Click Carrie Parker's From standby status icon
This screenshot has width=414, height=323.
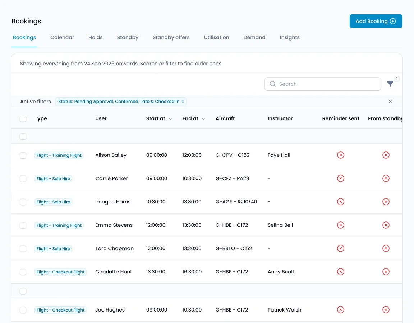[386, 178]
